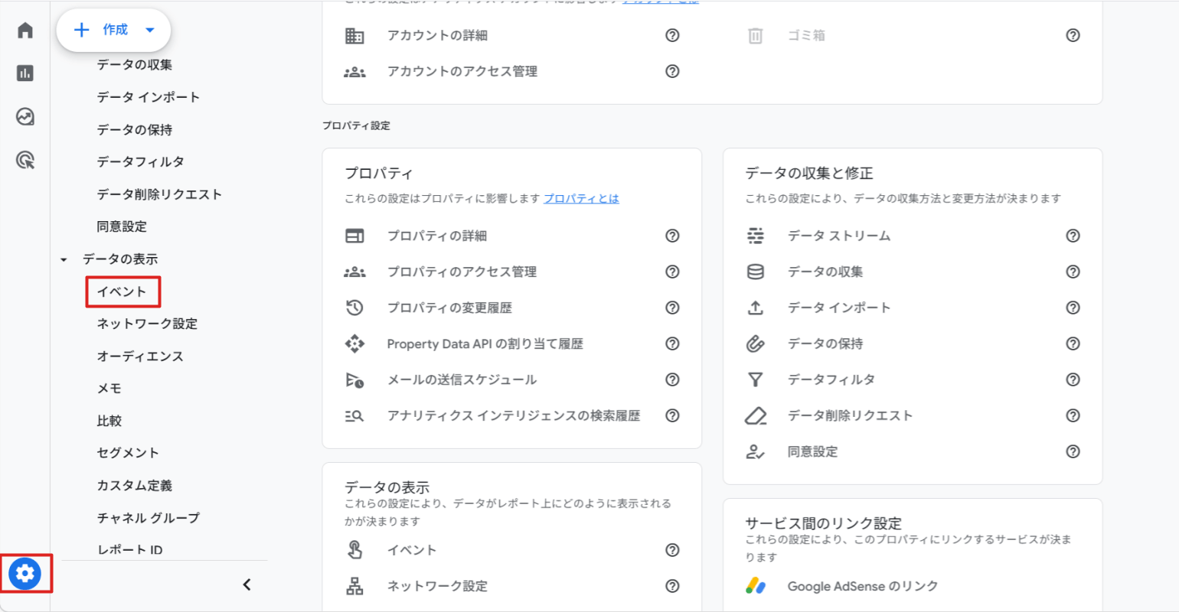
Task: Collapse the データの表示 section triangle
Action: (x=63, y=259)
